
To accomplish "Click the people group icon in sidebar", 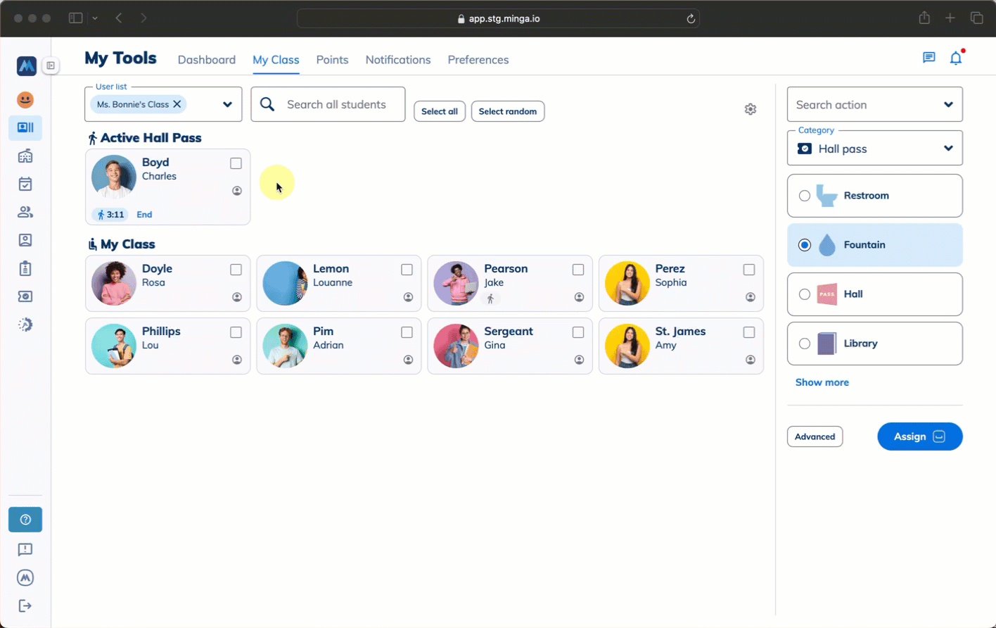I will (25, 212).
